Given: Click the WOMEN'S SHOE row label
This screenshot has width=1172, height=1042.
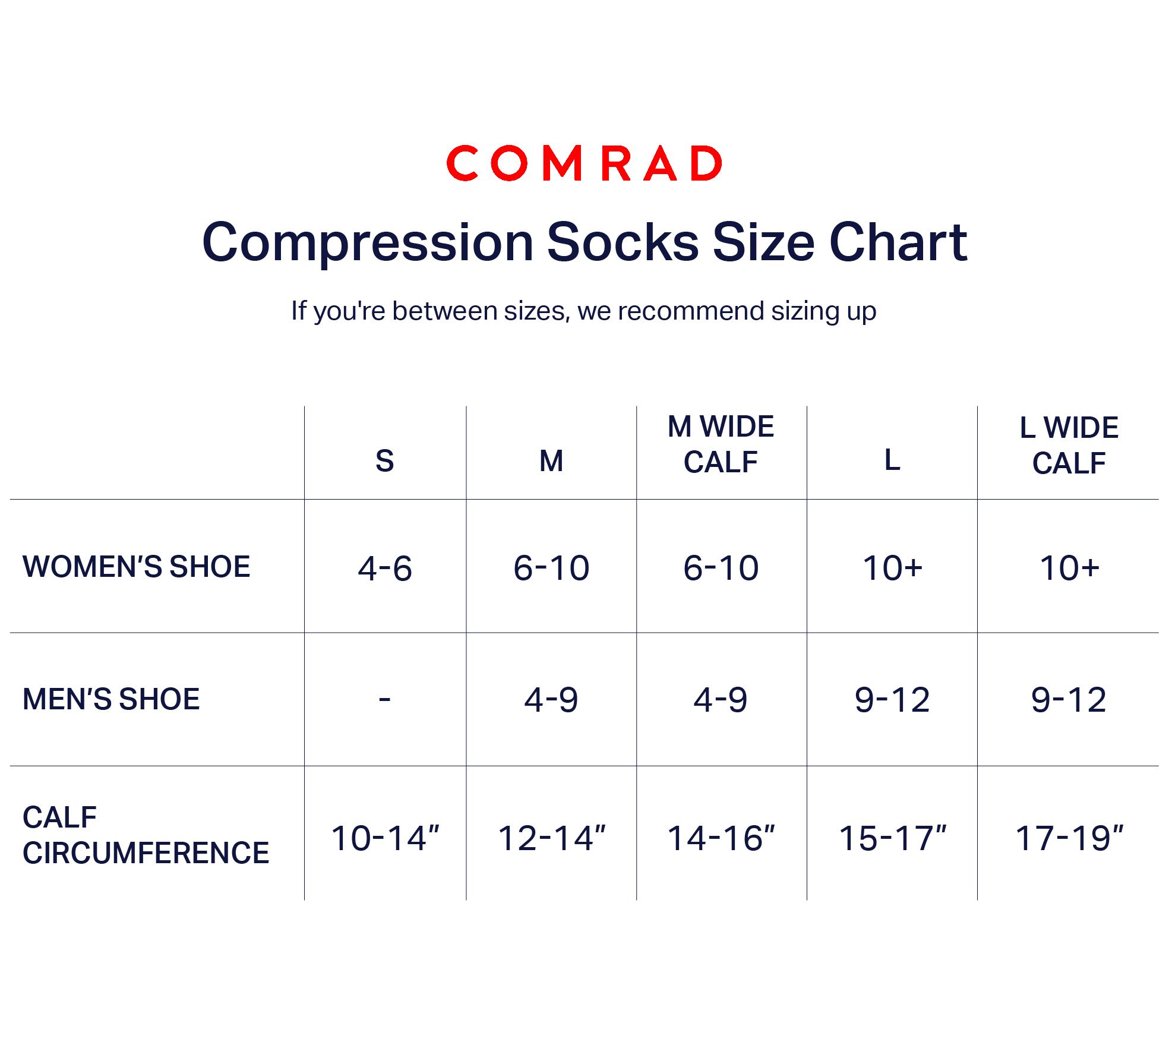Looking at the screenshot, I should pyautogui.click(x=136, y=567).
